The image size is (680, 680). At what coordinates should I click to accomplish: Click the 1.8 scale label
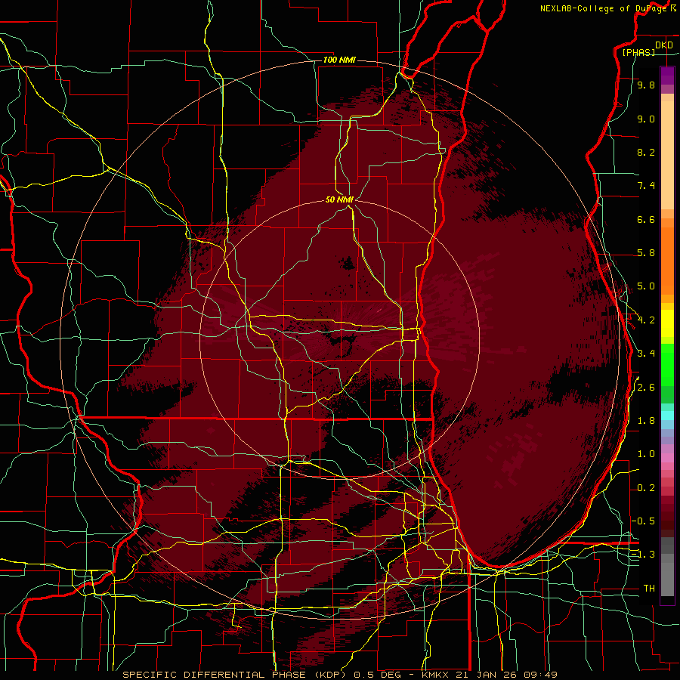[x=646, y=421]
